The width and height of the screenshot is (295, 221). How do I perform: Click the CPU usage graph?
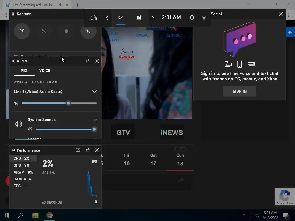[69, 181]
